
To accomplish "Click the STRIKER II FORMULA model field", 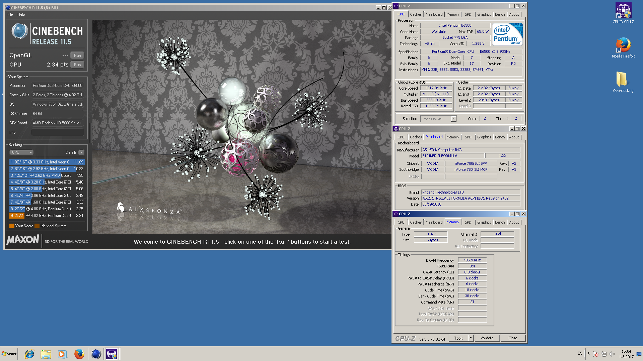I will [x=452, y=156].
